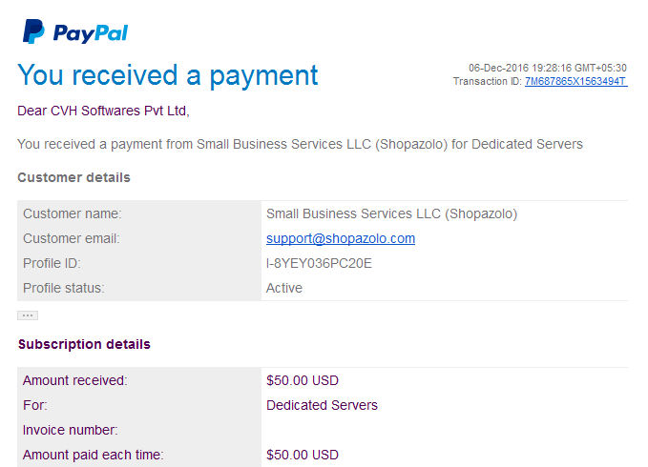The width and height of the screenshot is (648, 467).
Task: Click the PayPal wordmark text logo
Action: 91,33
